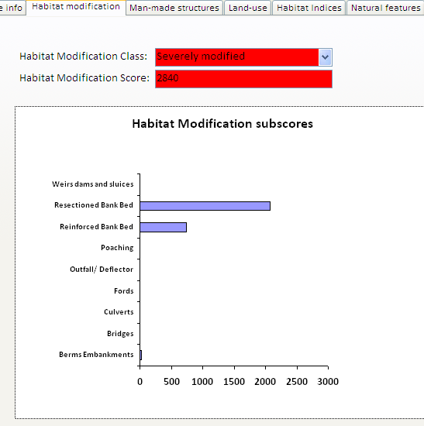424x426 pixels.
Task: Open the Habitat Modification Class dropdown arrow
Action: coord(325,57)
